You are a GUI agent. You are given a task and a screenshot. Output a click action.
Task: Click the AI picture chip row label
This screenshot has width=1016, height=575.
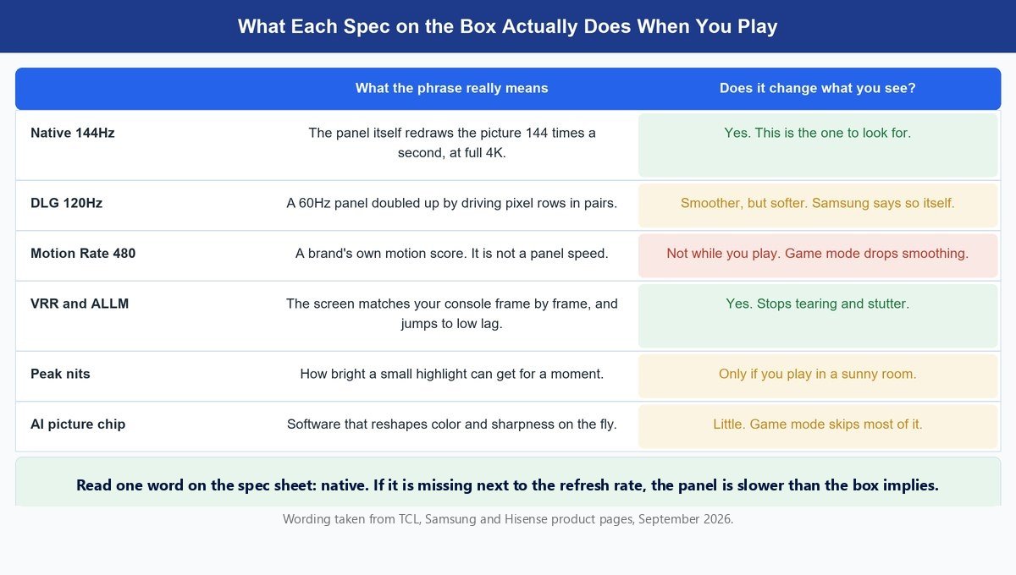78,424
